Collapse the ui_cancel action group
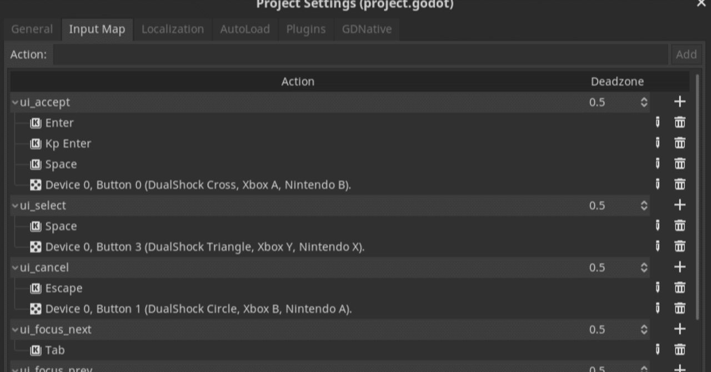 coord(15,268)
